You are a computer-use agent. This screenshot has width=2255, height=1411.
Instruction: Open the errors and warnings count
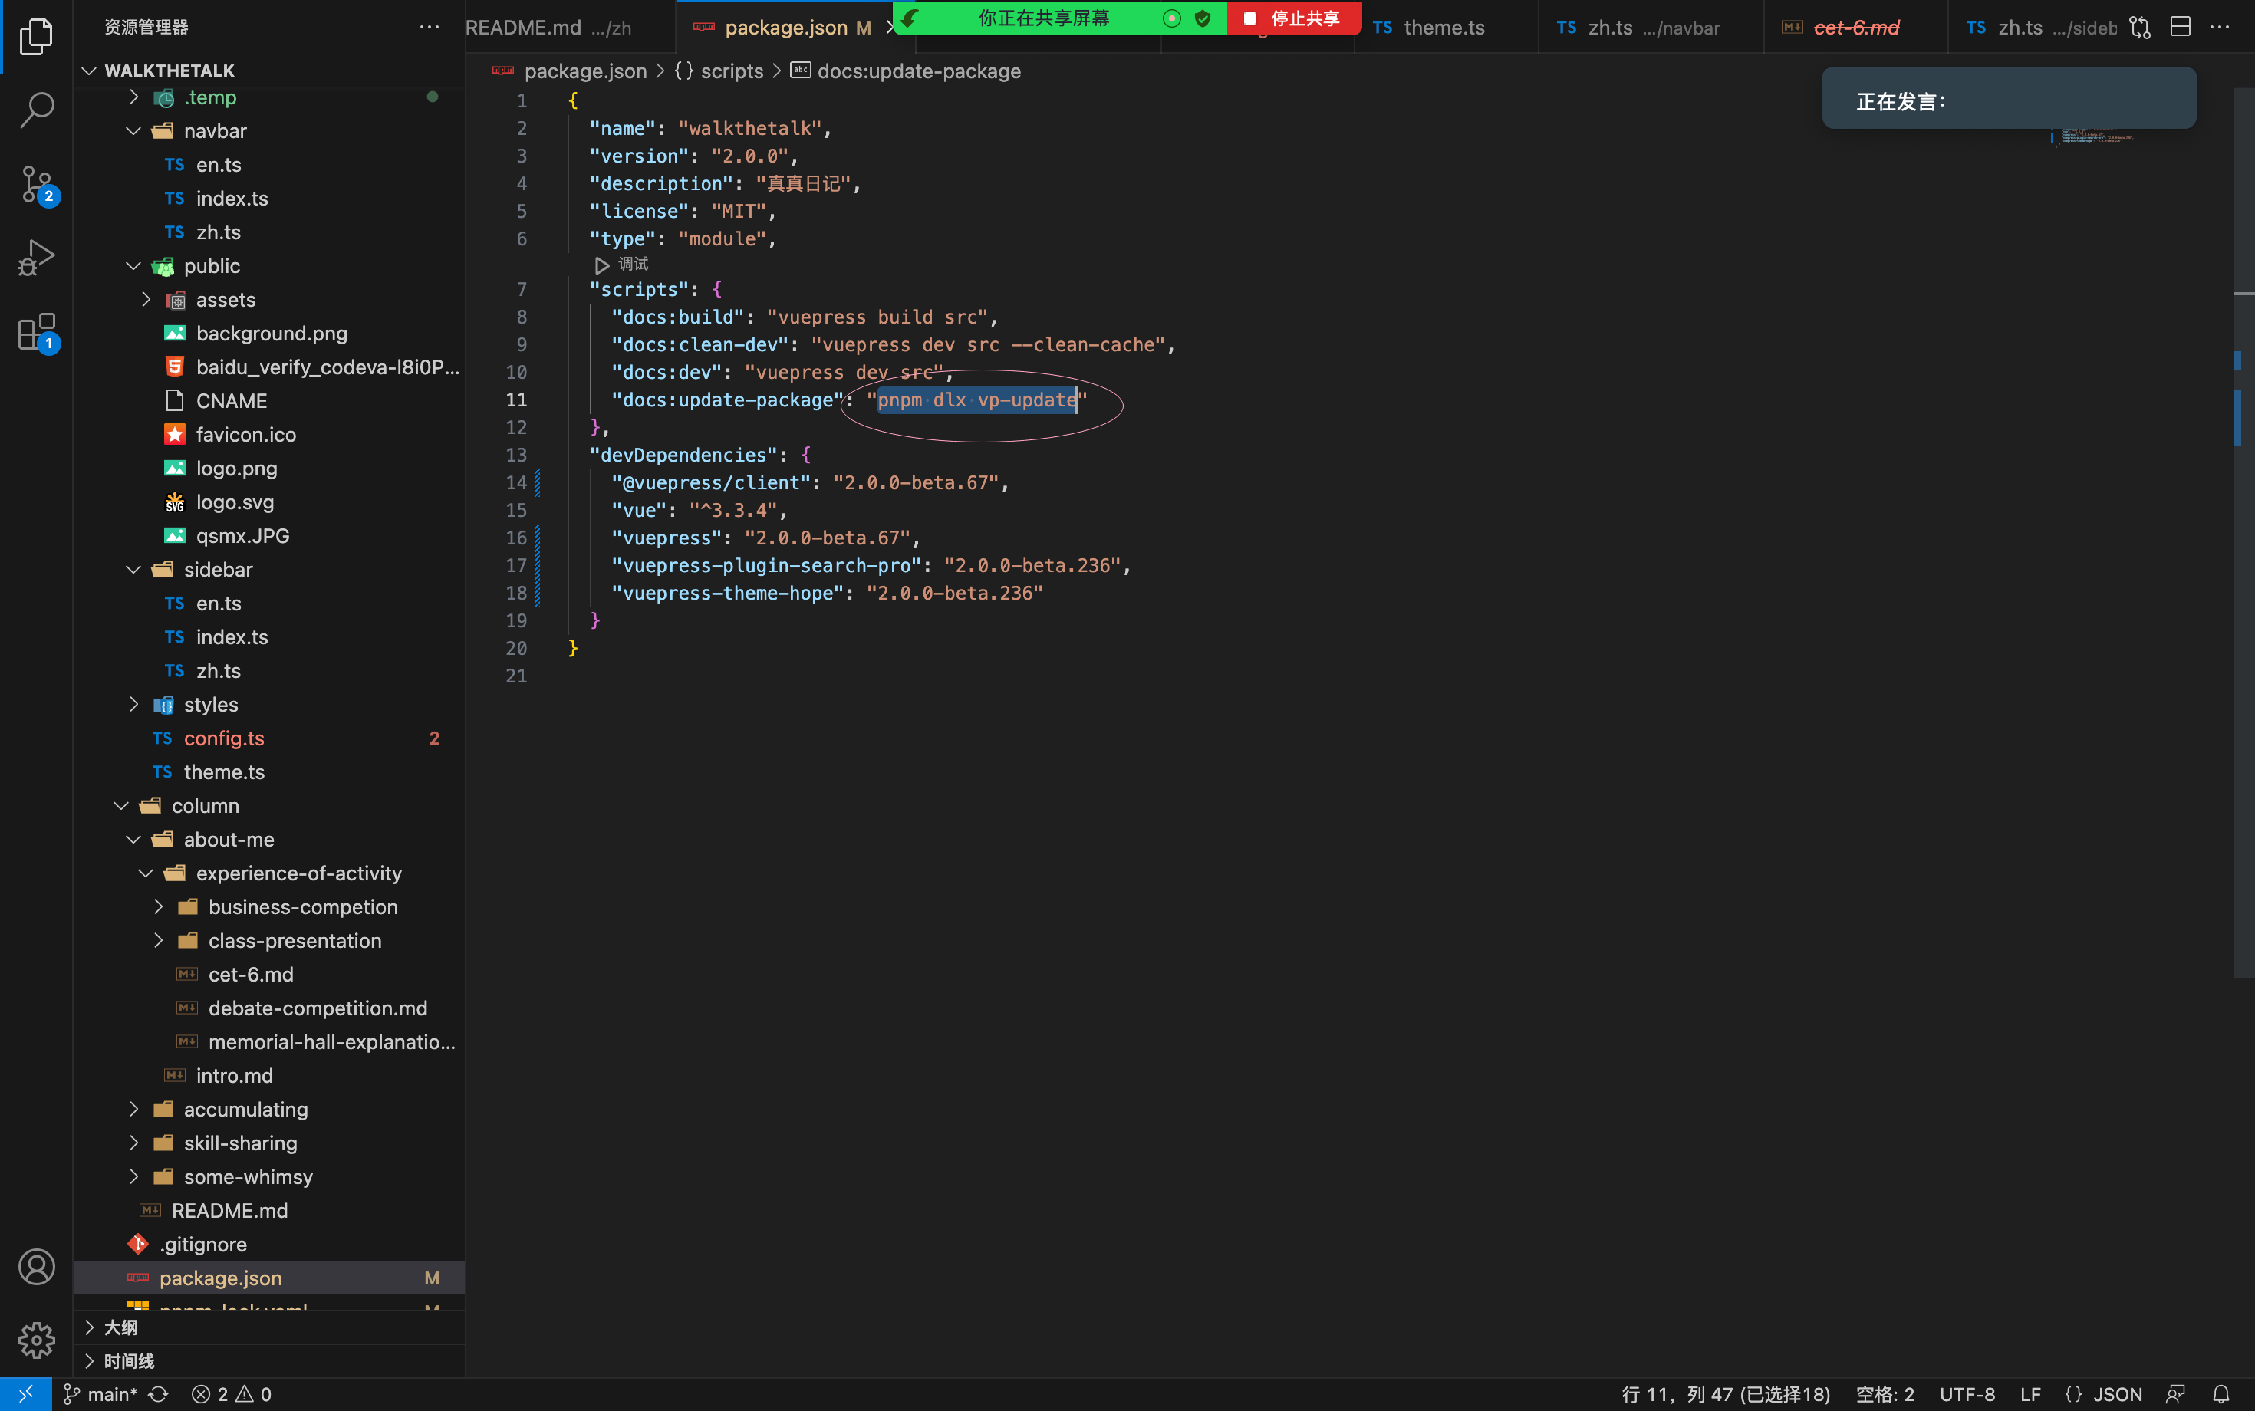232,1394
